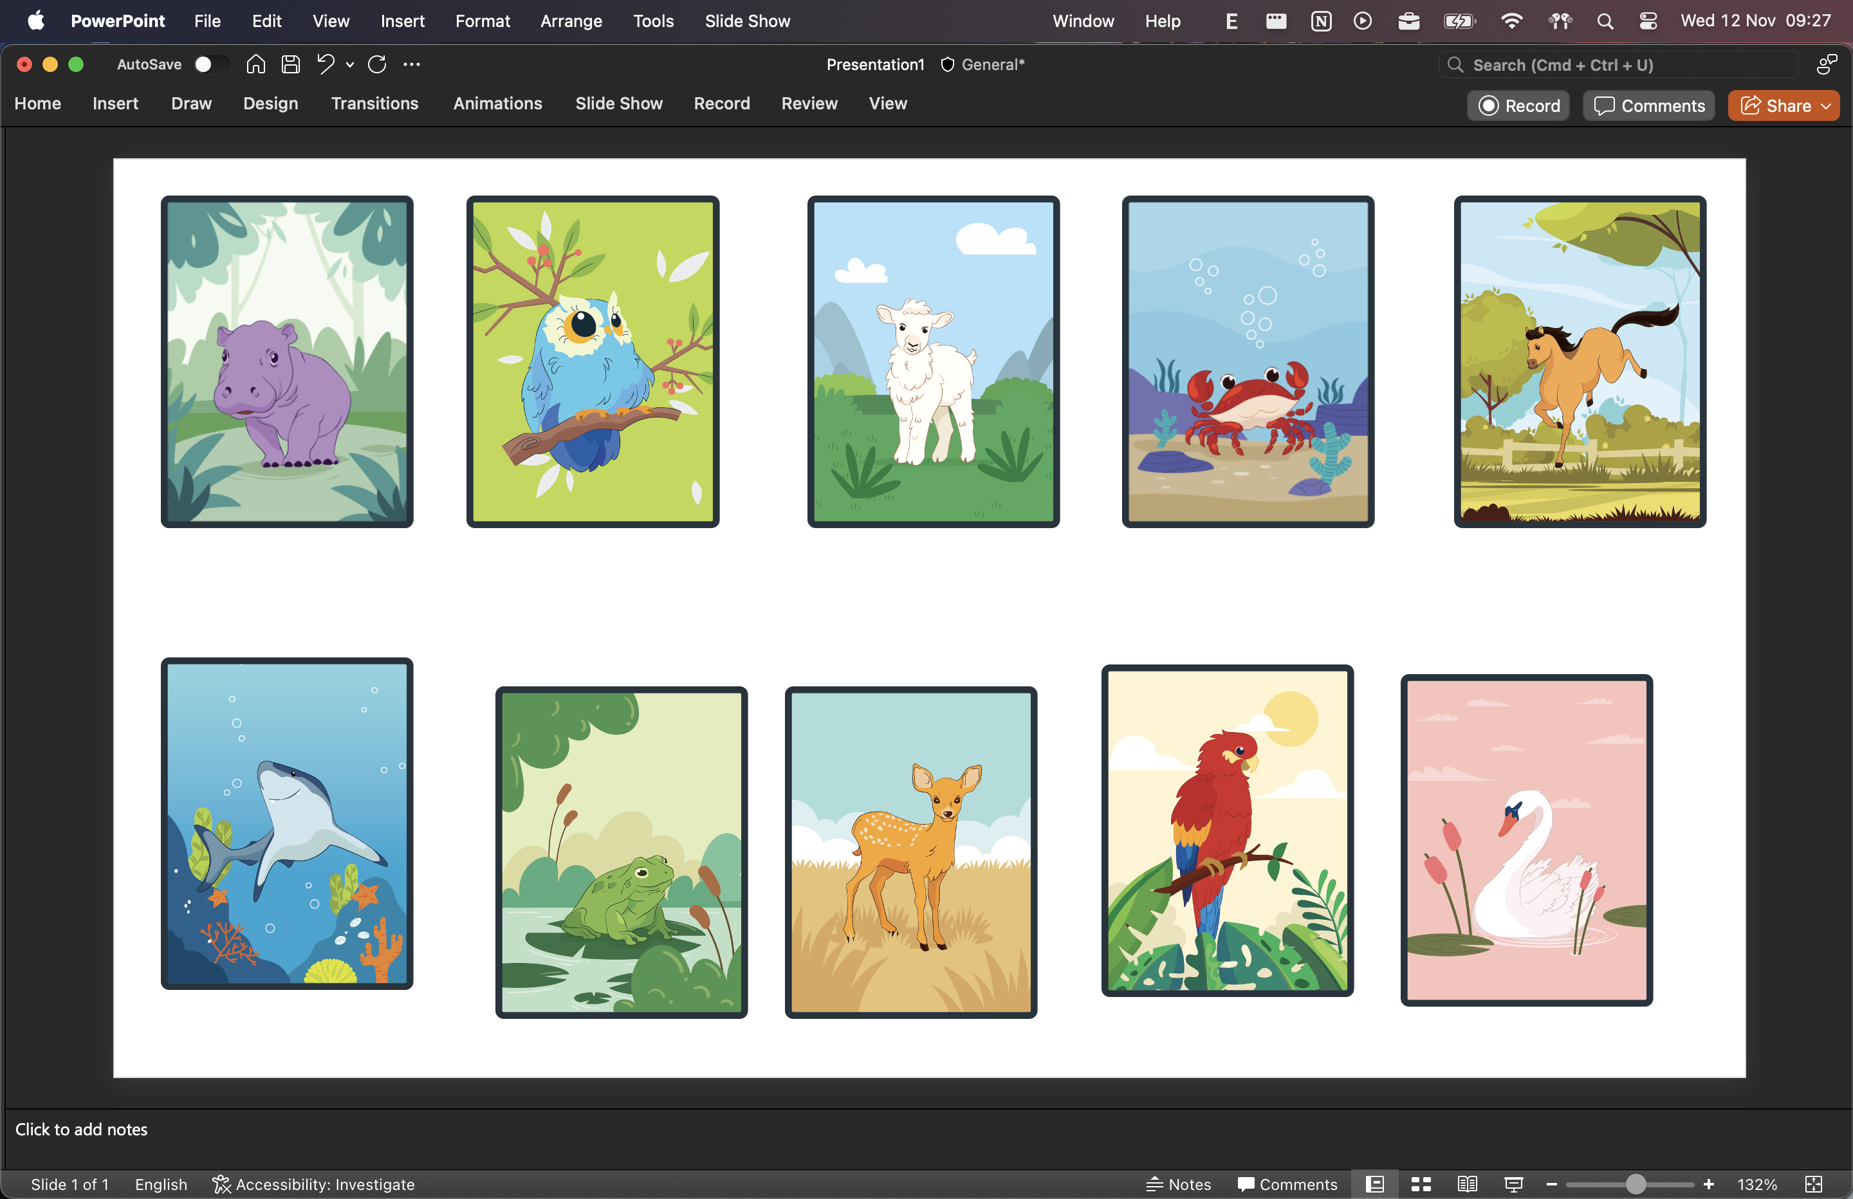
Task: Select the red crab picture
Action: [x=1248, y=362]
